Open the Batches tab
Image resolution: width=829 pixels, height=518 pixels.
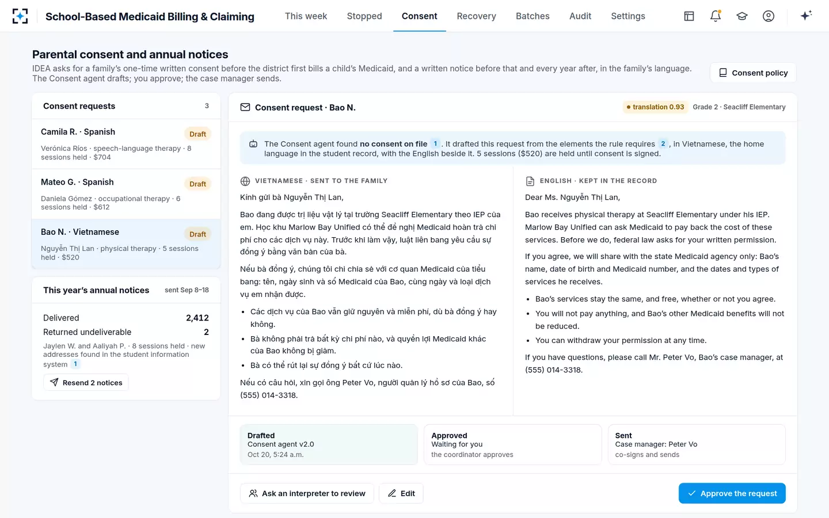click(533, 16)
